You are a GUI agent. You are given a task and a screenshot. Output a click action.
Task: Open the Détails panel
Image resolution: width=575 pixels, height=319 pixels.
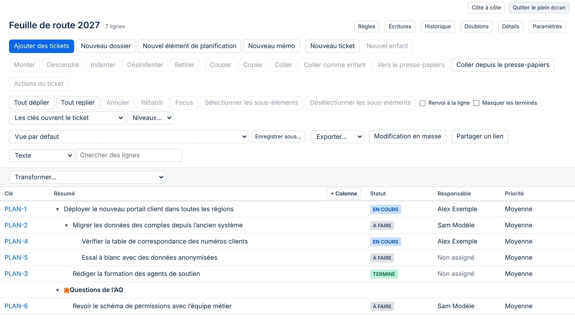pos(511,27)
